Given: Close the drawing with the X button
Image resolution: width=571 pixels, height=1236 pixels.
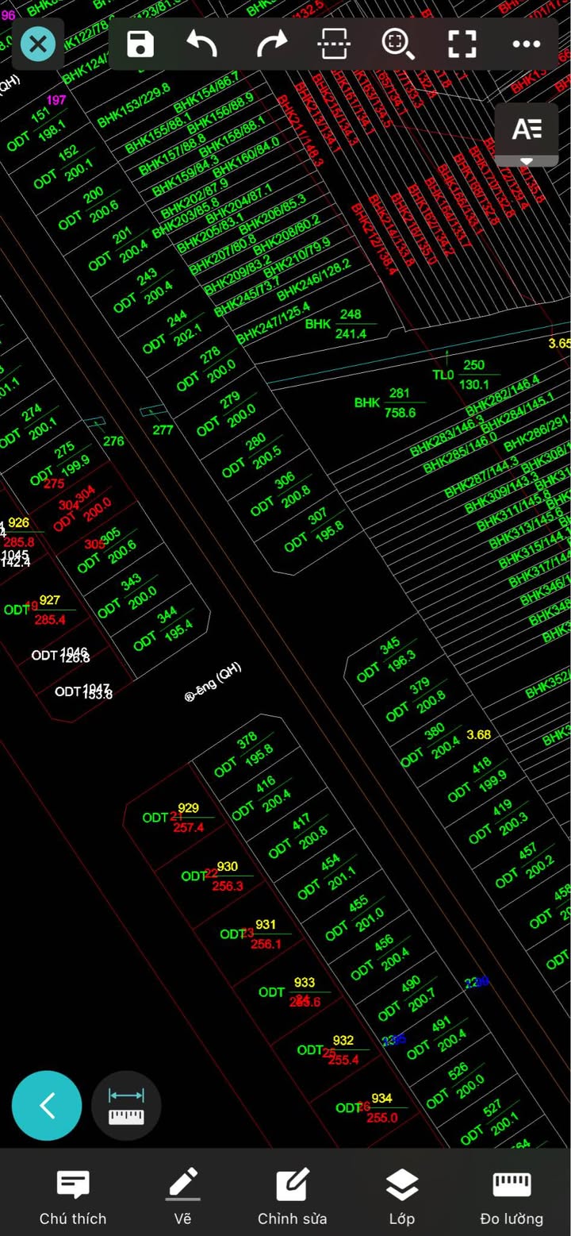Looking at the screenshot, I should tap(38, 44).
